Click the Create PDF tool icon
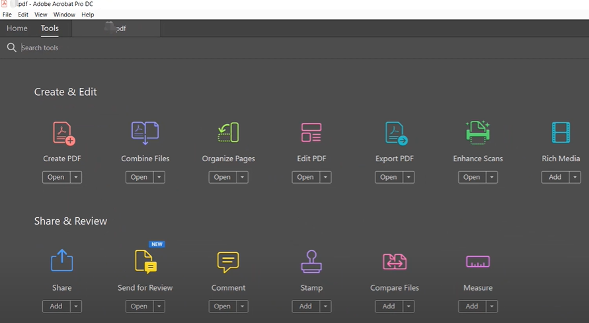 pos(63,133)
